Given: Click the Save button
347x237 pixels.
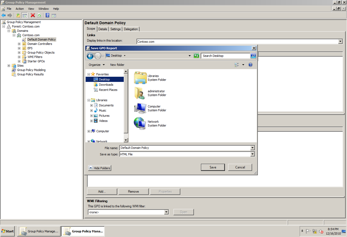Looking at the screenshot, I should pyautogui.click(x=213, y=167).
